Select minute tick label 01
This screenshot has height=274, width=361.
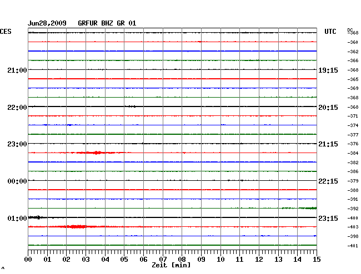[47, 260]
